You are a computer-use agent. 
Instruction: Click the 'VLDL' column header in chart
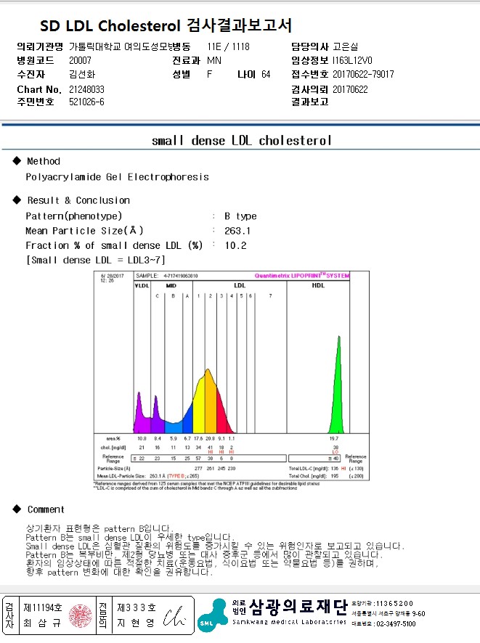[142, 286]
